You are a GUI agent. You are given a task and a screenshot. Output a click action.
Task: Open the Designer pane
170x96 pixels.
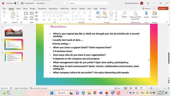pos(155,15)
